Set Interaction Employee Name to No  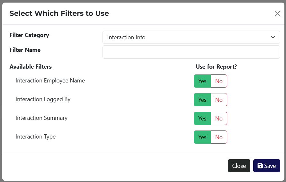[219, 81]
